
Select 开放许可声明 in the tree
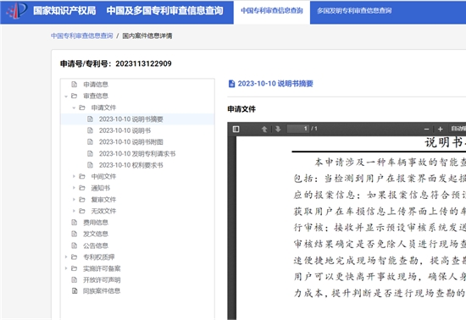102,280
